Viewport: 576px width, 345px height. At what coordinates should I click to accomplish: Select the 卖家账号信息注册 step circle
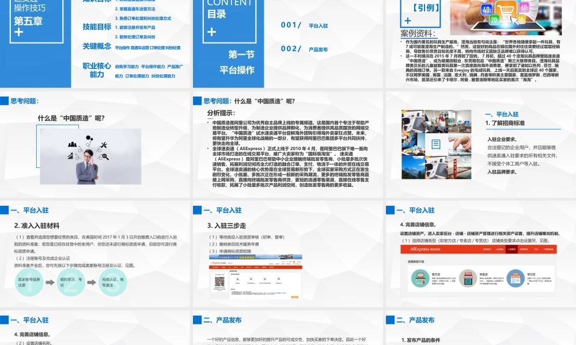(29, 282)
